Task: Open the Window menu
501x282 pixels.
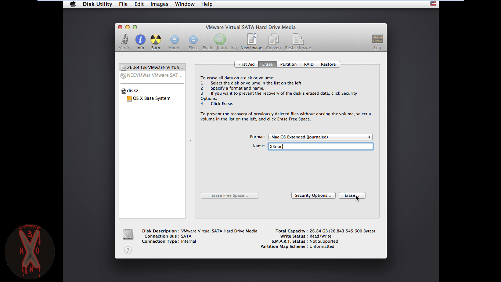Action: (x=185, y=4)
